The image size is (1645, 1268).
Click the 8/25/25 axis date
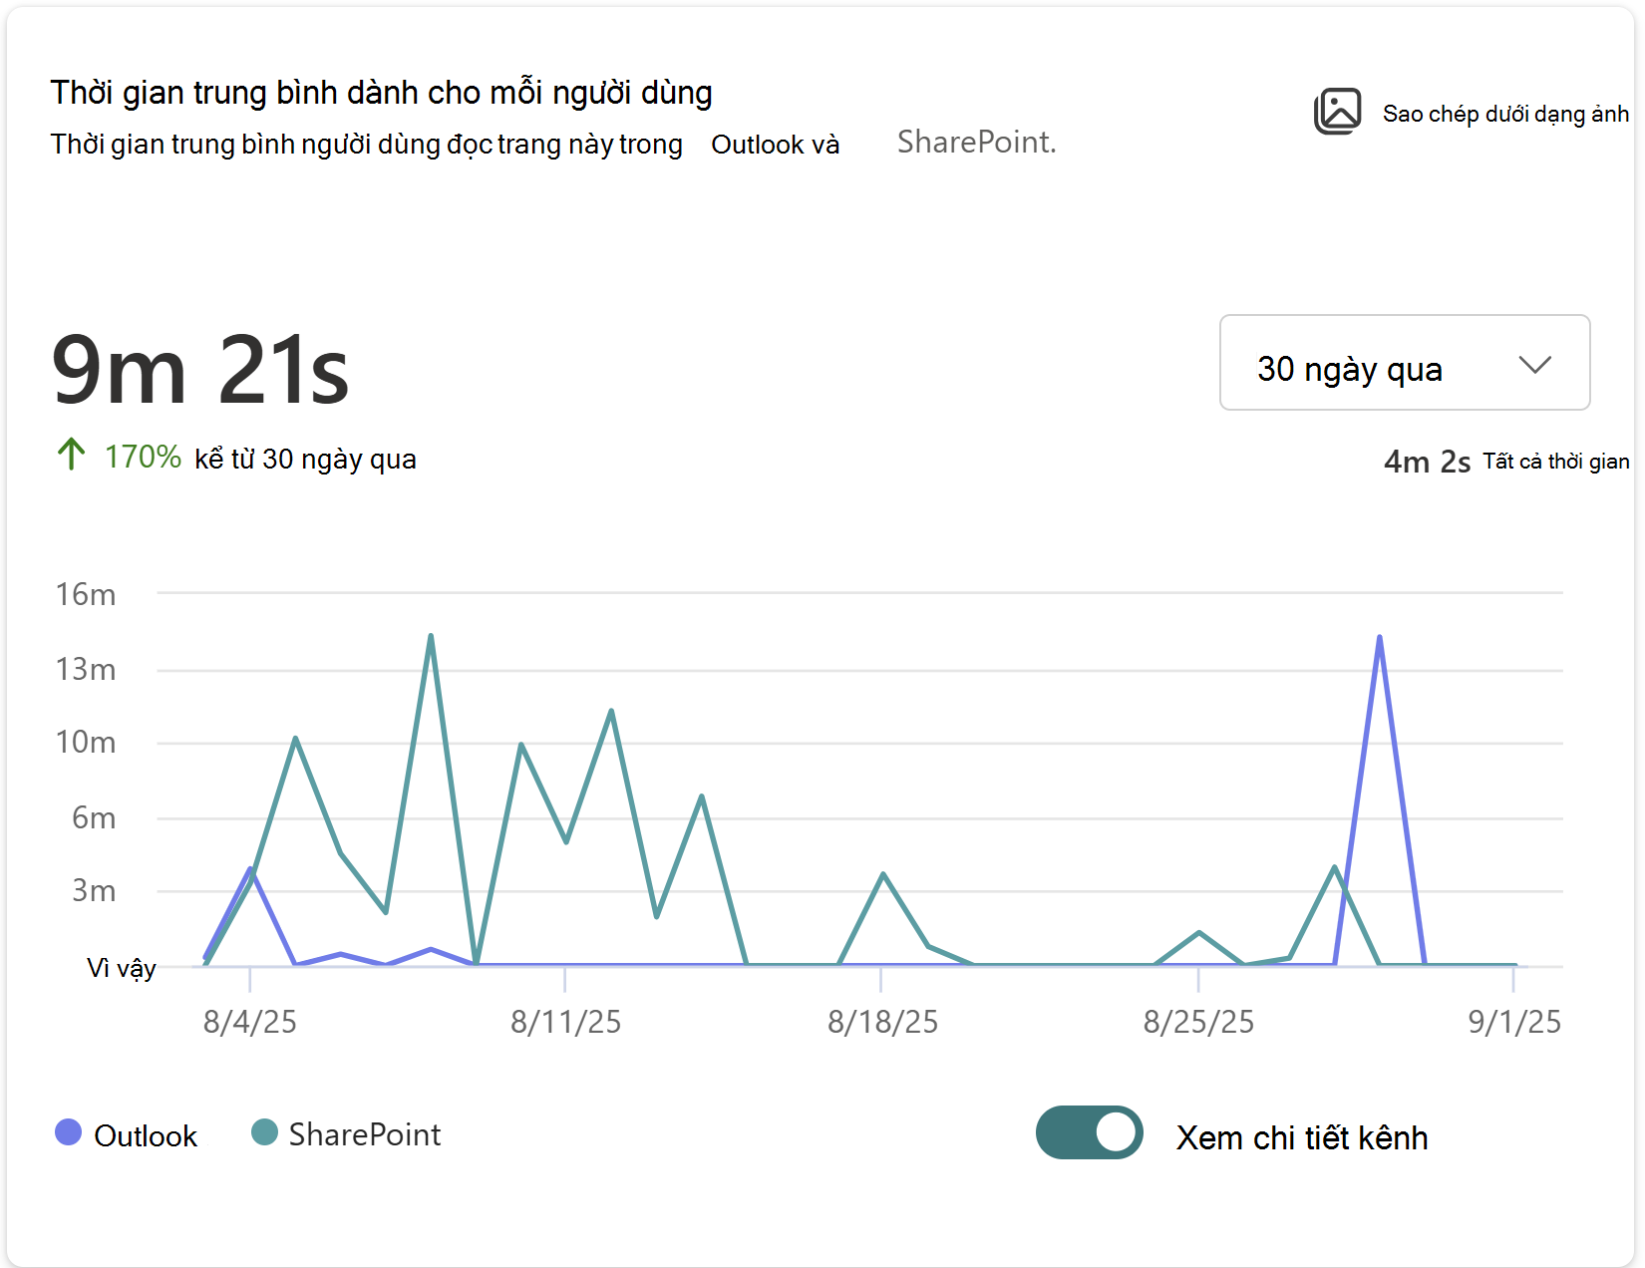coord(1198,1022)
